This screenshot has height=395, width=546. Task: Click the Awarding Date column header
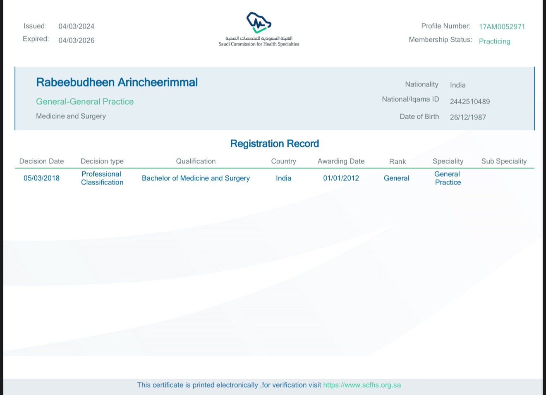pyautogui.click(x=341, y=161)
